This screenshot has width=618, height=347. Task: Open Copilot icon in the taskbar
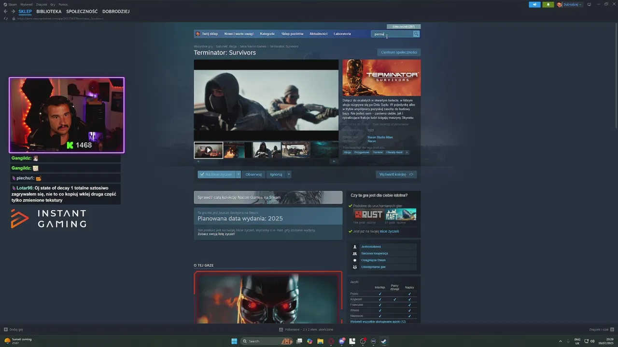(x=309, y=341)
